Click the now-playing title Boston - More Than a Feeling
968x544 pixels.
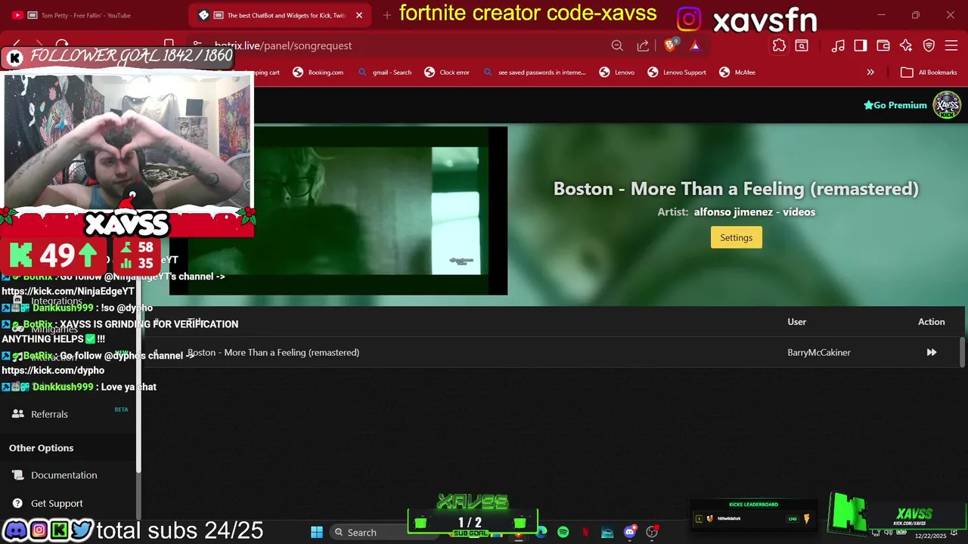point(736,189)
